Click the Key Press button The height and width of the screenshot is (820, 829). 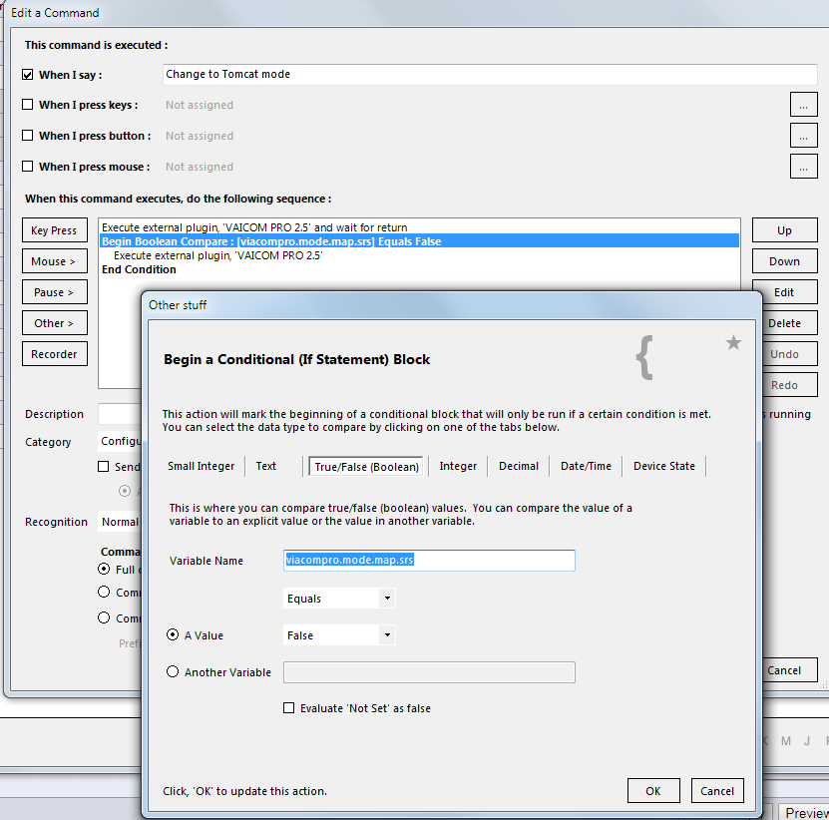point(55,230)
